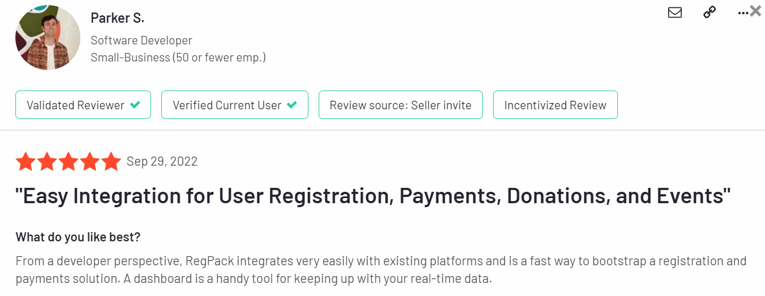This screenshot has height=296, width=765.
Task: Copy review link via chain icon
Action: 710,13
